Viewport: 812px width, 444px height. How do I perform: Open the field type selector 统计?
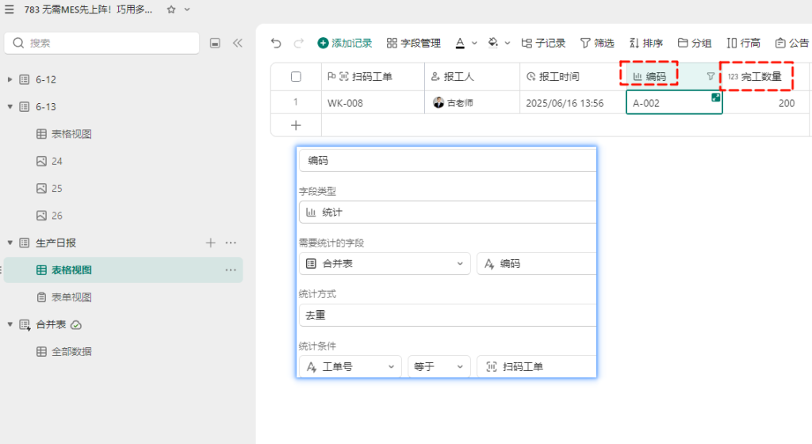(x=447, y=212)
